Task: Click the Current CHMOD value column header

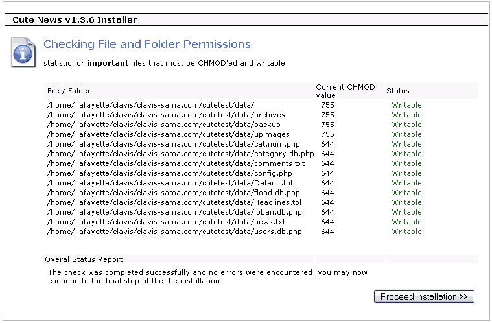Action: click(x=345, y=91)
